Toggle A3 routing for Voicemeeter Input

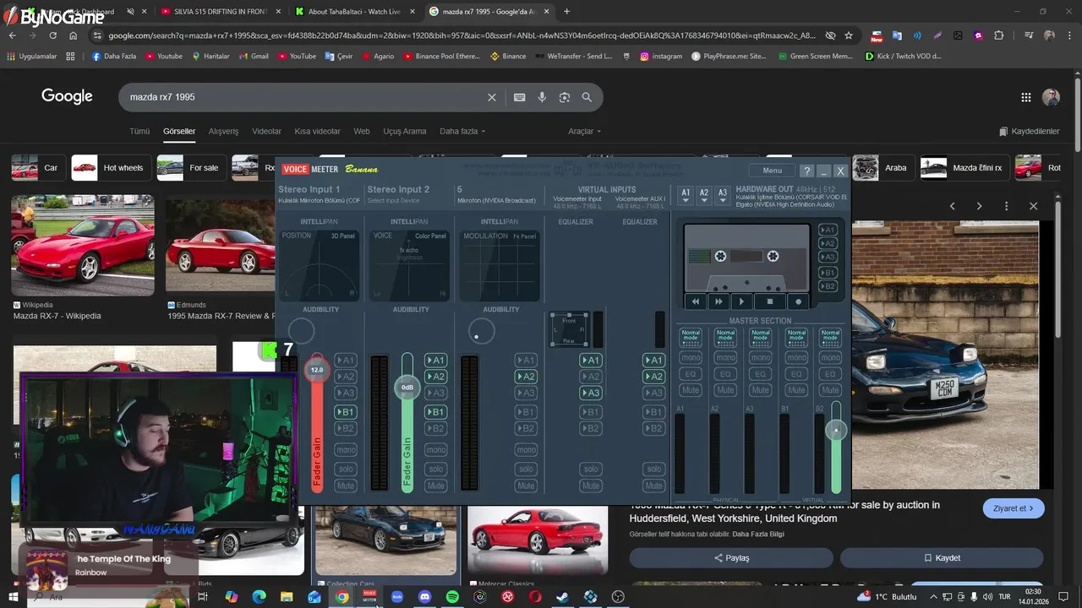coord(590,393)
